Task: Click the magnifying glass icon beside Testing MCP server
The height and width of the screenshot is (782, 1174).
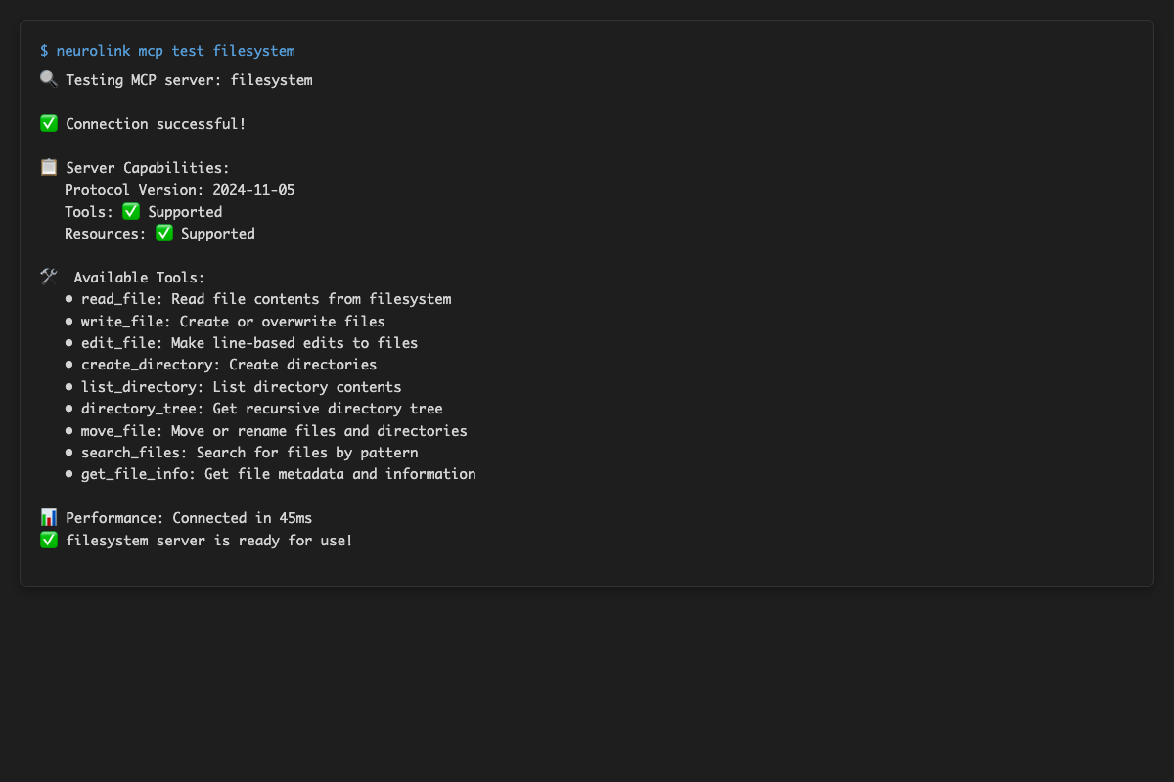Action: 49,80
